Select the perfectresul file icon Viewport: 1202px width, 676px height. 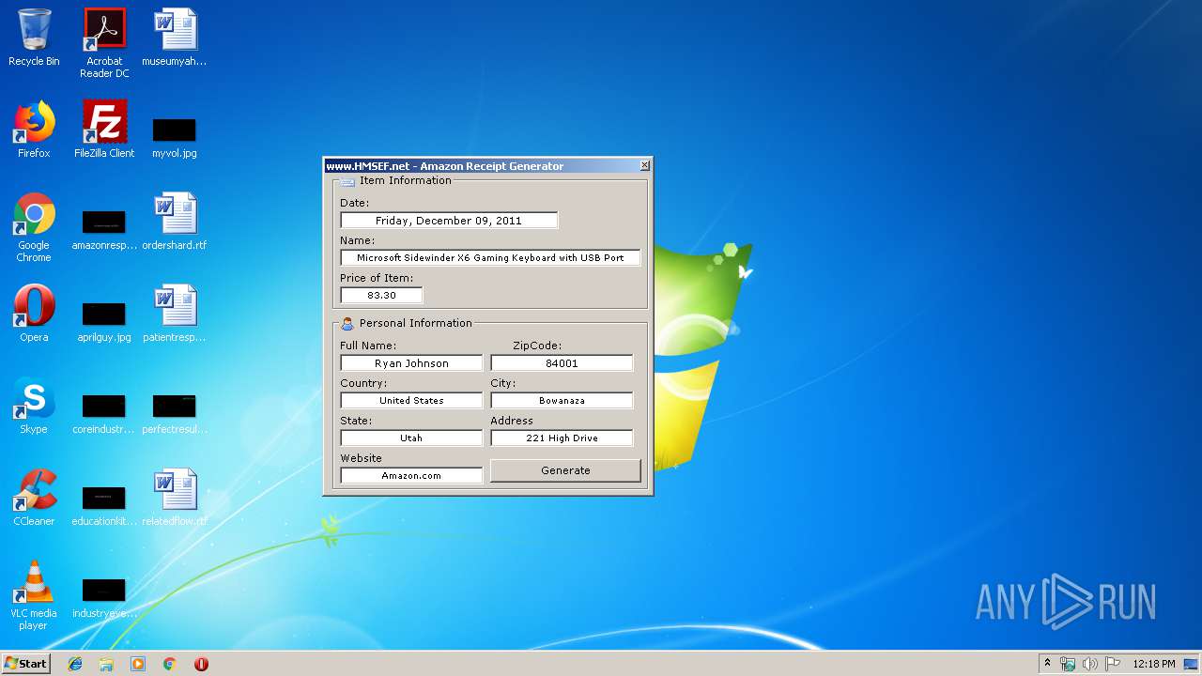pos(175,414)
